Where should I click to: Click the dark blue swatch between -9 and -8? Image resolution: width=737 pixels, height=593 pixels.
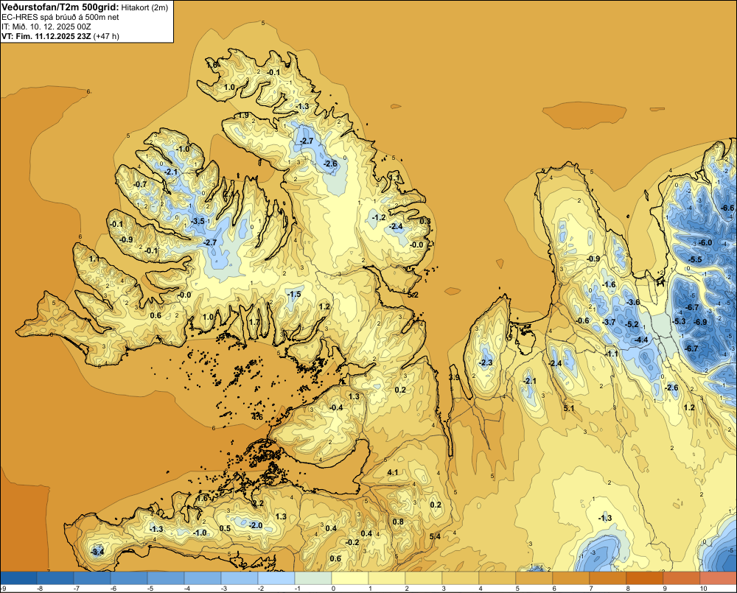point(18,578)
